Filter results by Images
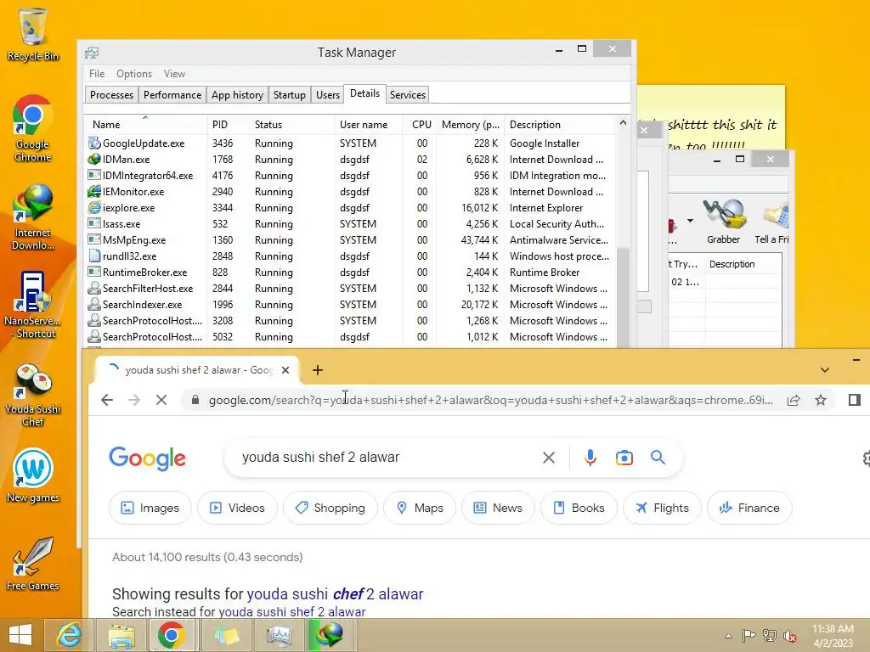 click(150, 508)
